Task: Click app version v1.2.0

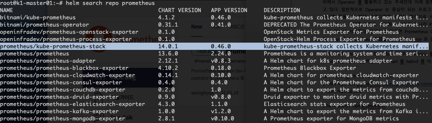Action: click(x=221, y=111)
